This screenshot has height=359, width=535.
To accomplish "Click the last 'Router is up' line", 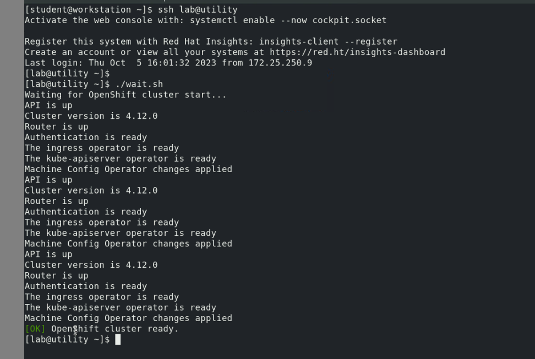I will 56,275.
